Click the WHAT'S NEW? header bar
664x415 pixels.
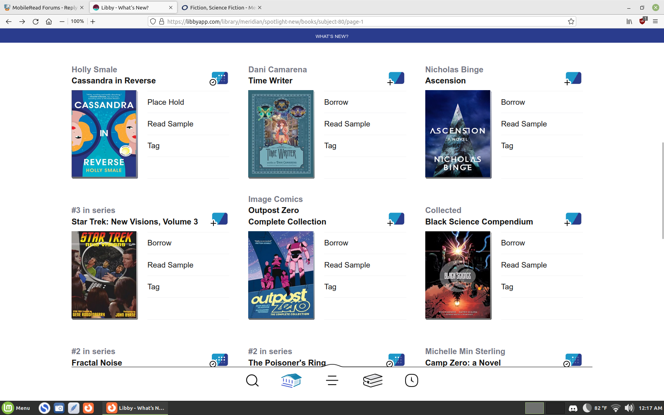(332, 36)
